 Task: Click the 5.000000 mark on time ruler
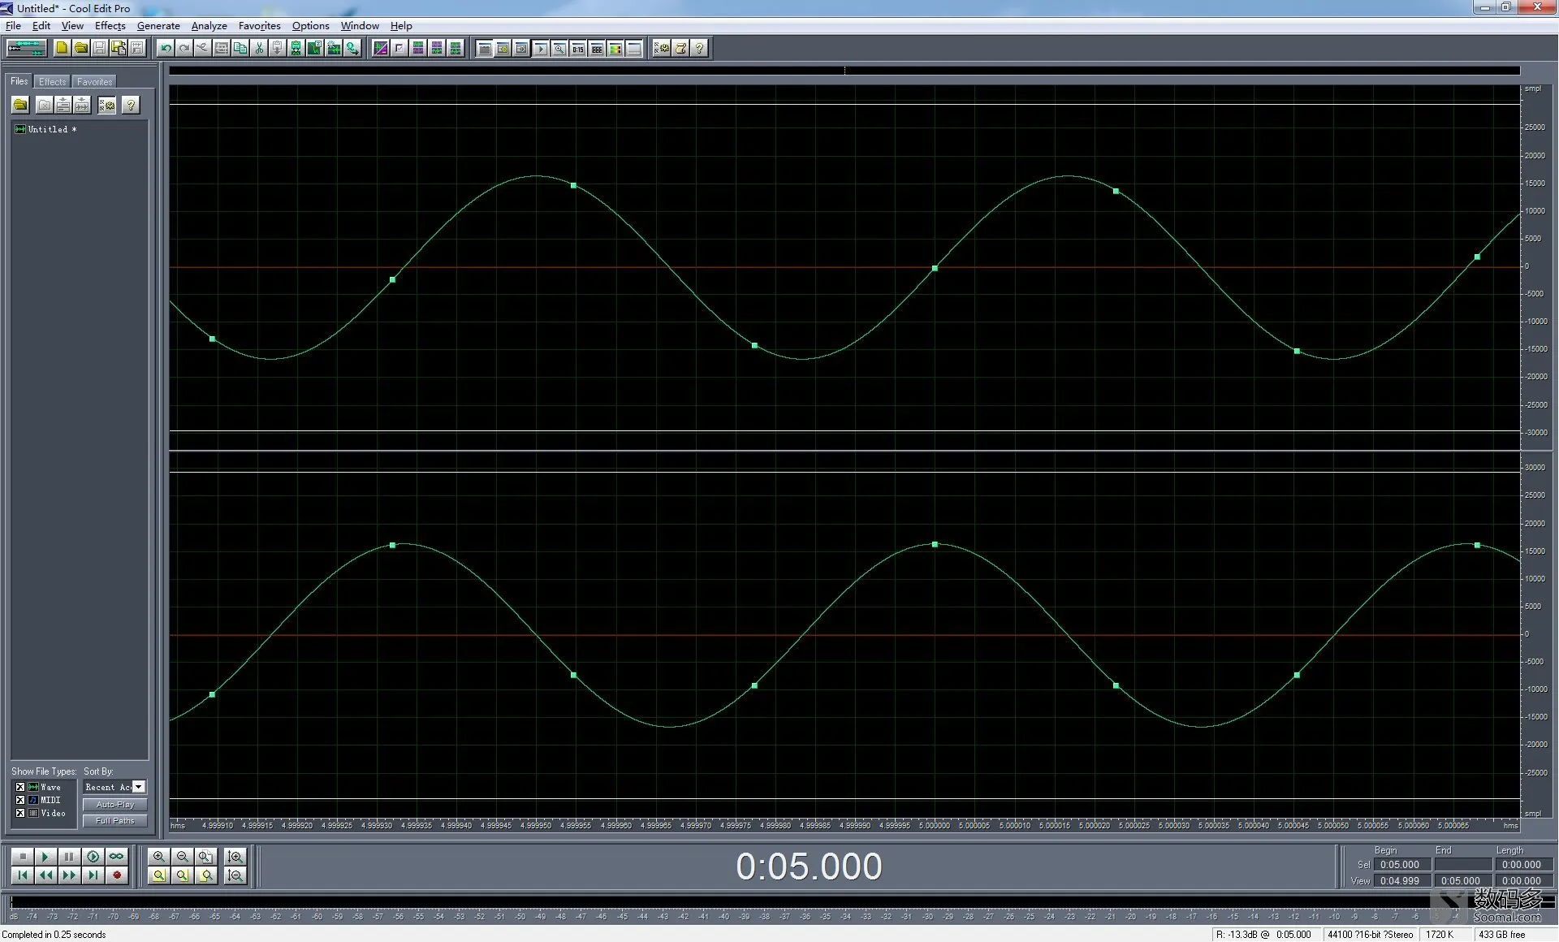[935, 825]
